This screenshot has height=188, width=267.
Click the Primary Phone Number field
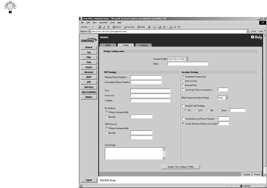point(146,77)
